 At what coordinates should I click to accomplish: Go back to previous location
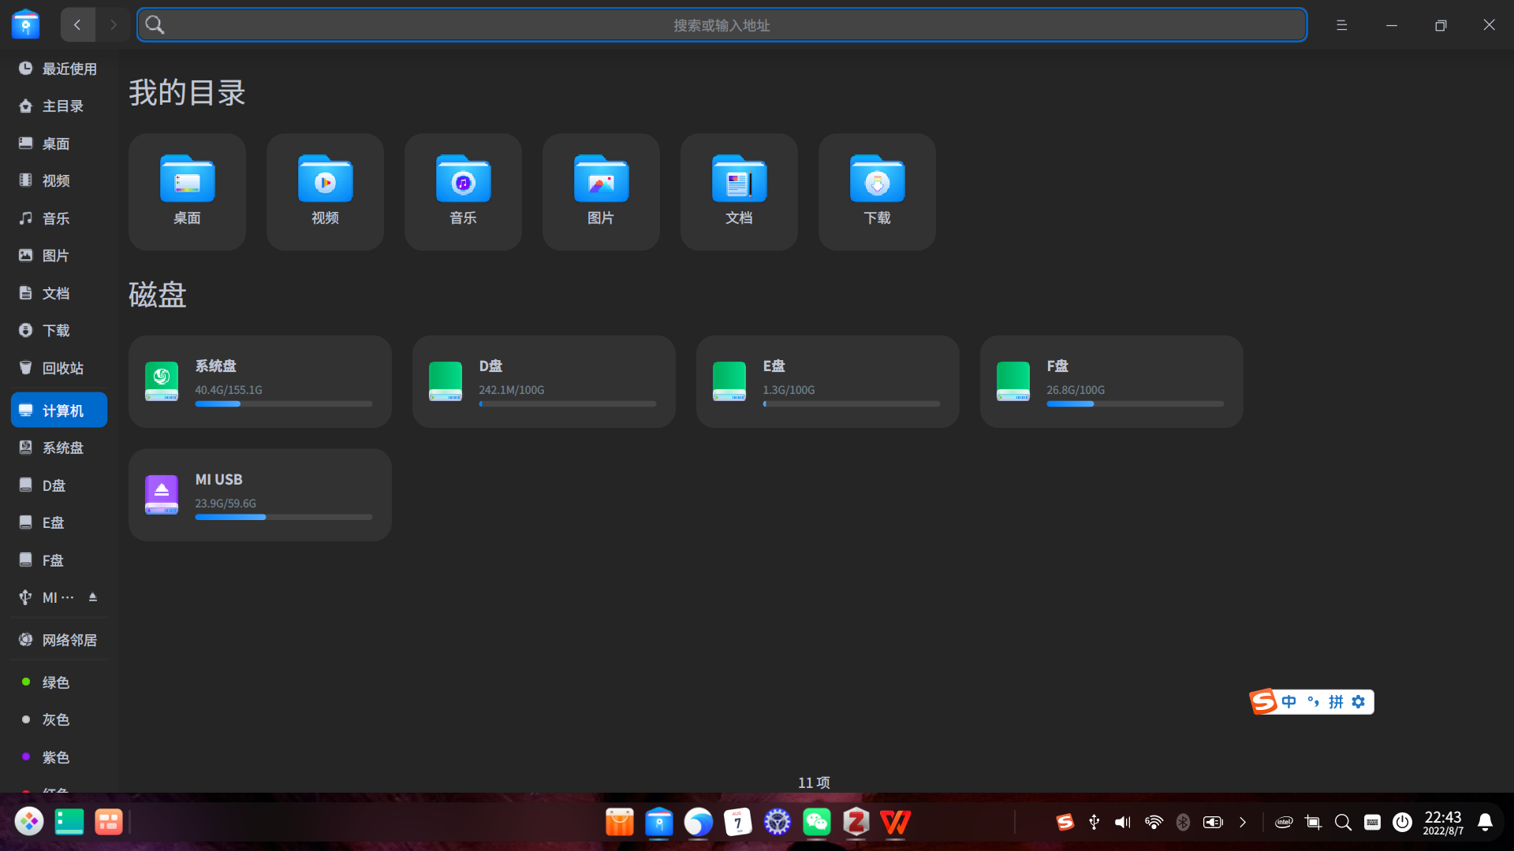click(77, 25)
